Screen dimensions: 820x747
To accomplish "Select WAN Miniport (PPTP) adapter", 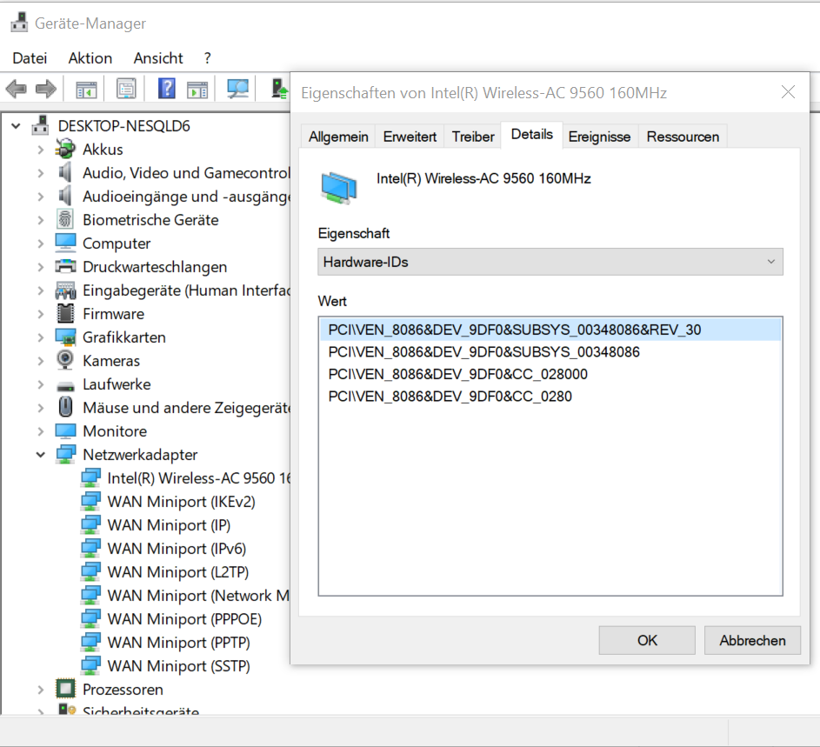I will (x=178, y=643).
